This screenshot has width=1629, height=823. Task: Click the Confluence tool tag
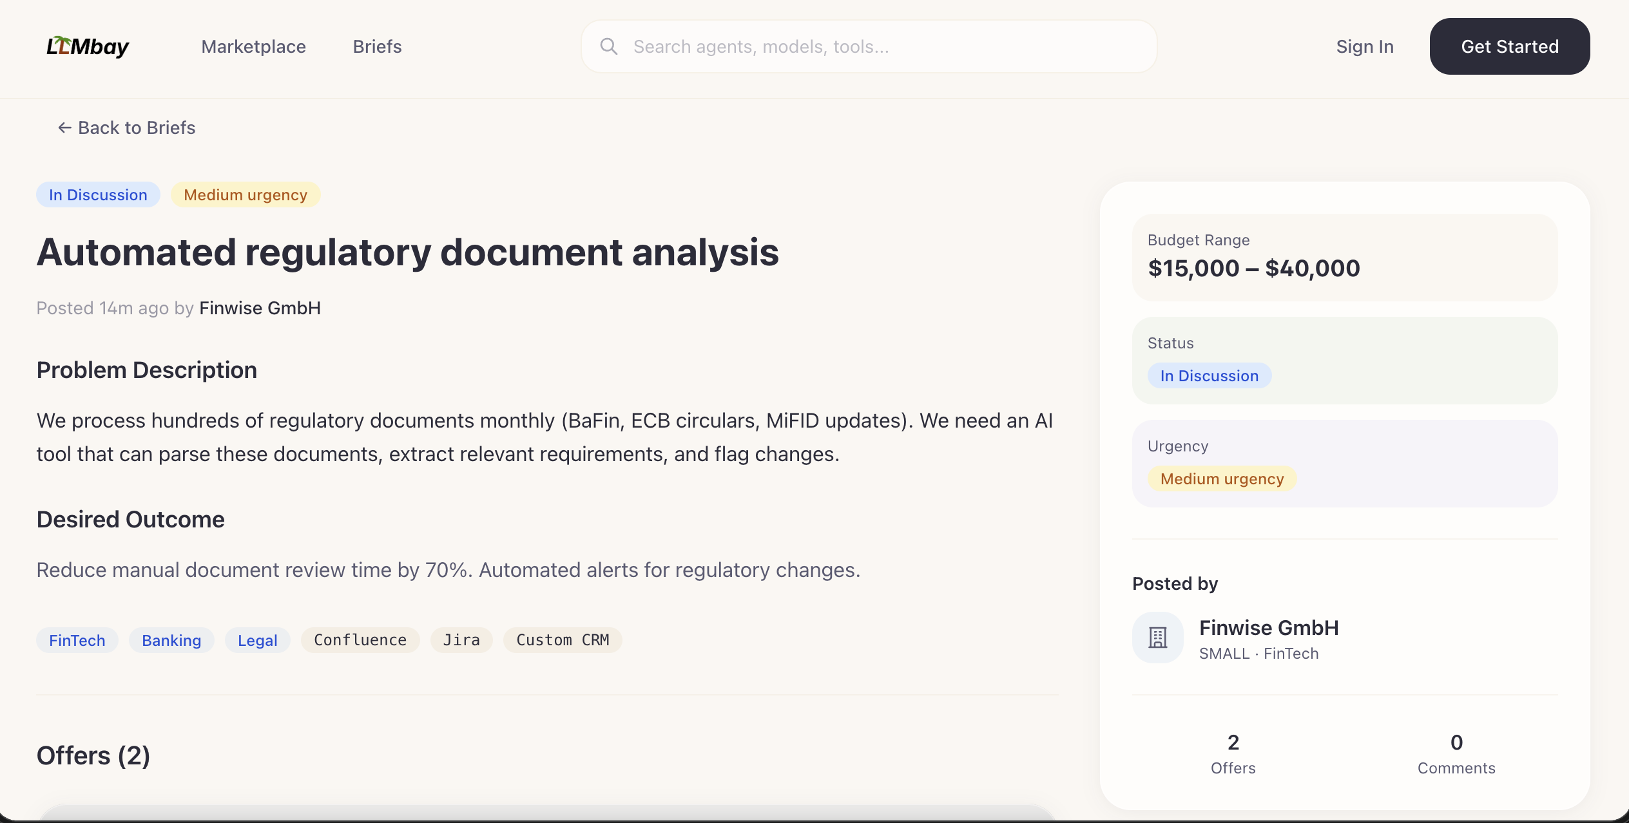coord(360,640)
